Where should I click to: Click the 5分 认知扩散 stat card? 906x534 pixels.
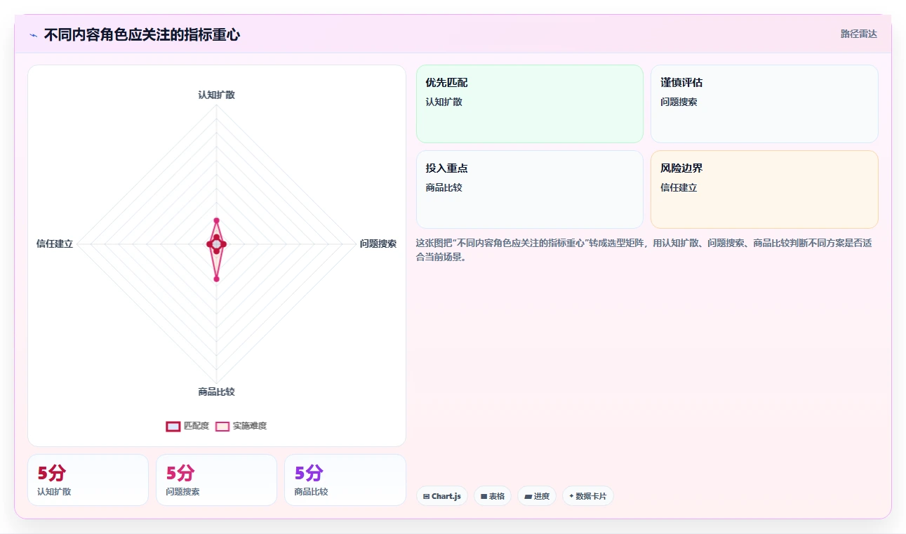[88, 480]
